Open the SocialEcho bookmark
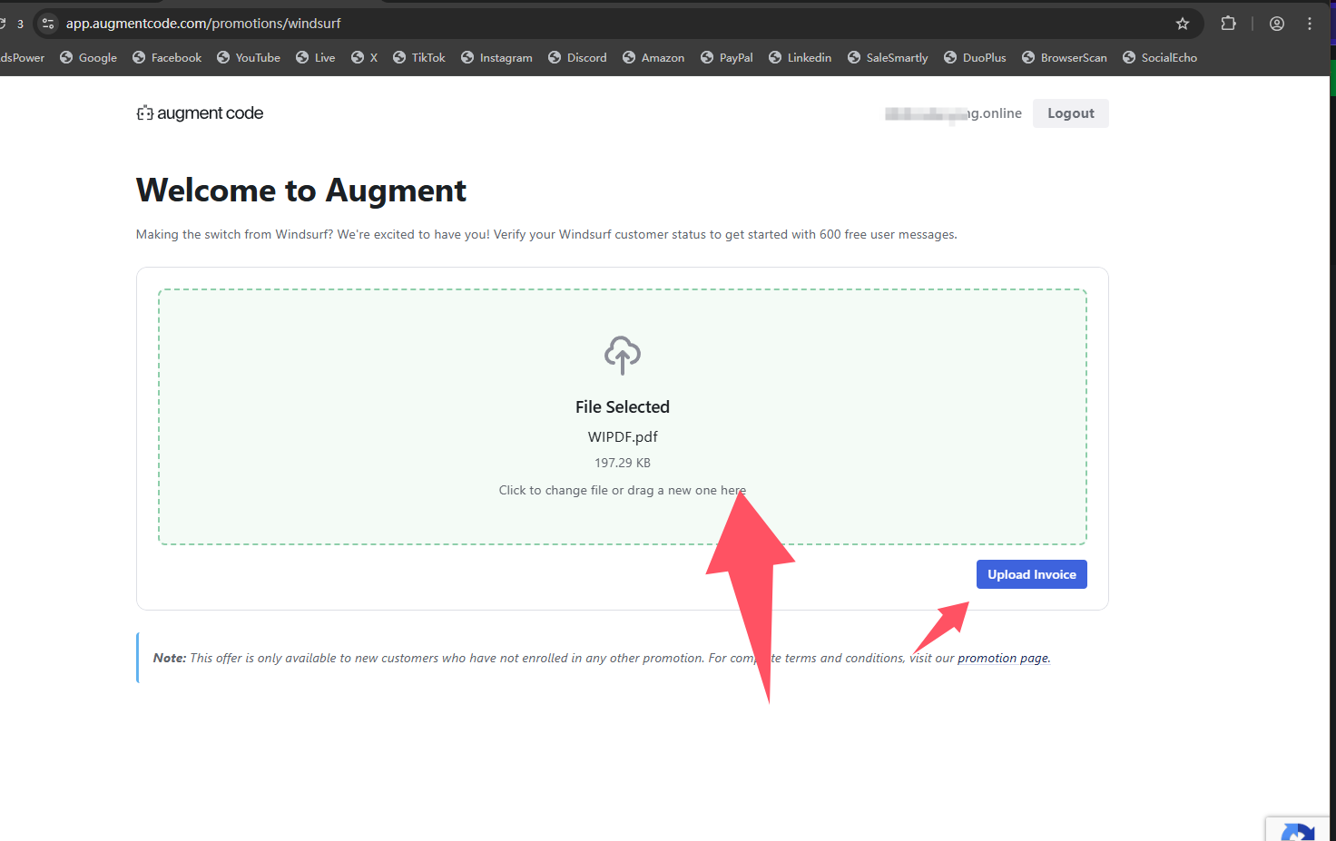 click(1160, 57)
